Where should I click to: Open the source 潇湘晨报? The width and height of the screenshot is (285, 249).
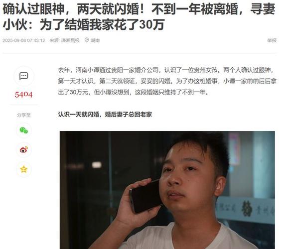tap(70, 40)
